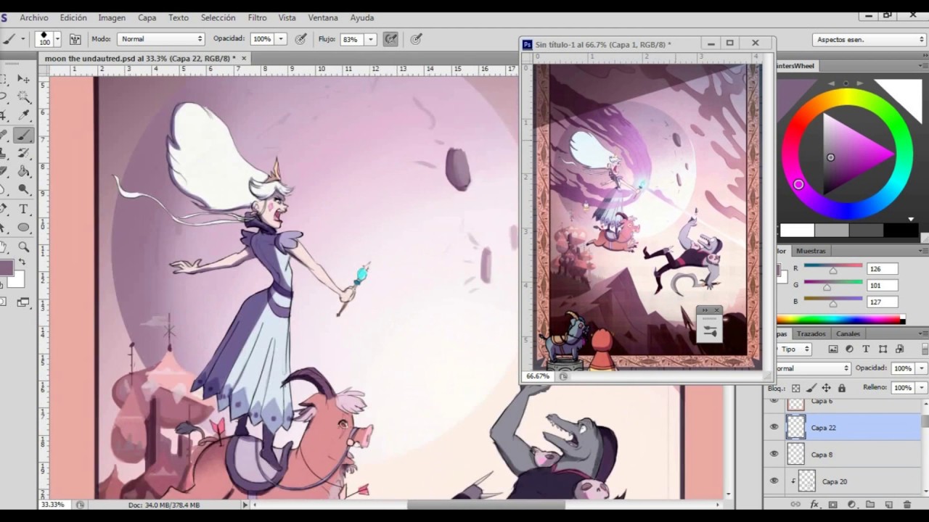Toggle airbrush mode next to Flujo
Image resolution: width=929 pixels, height=522 pixels.
pos(390,39)
